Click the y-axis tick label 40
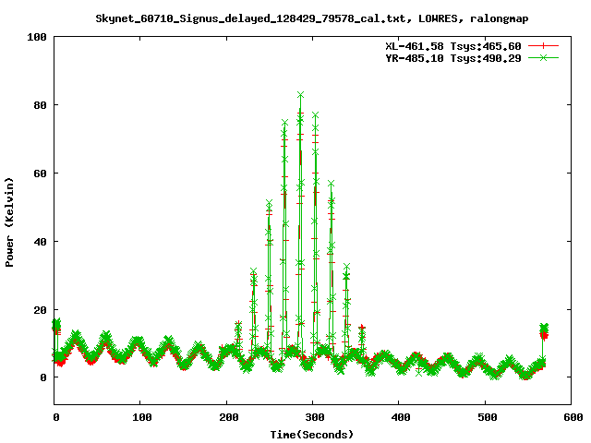591x443 pixels. pos(40,242)
